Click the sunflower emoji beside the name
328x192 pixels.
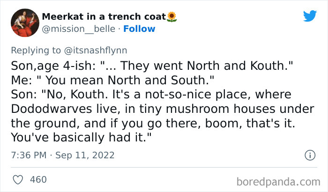click(x=172, y=17)
